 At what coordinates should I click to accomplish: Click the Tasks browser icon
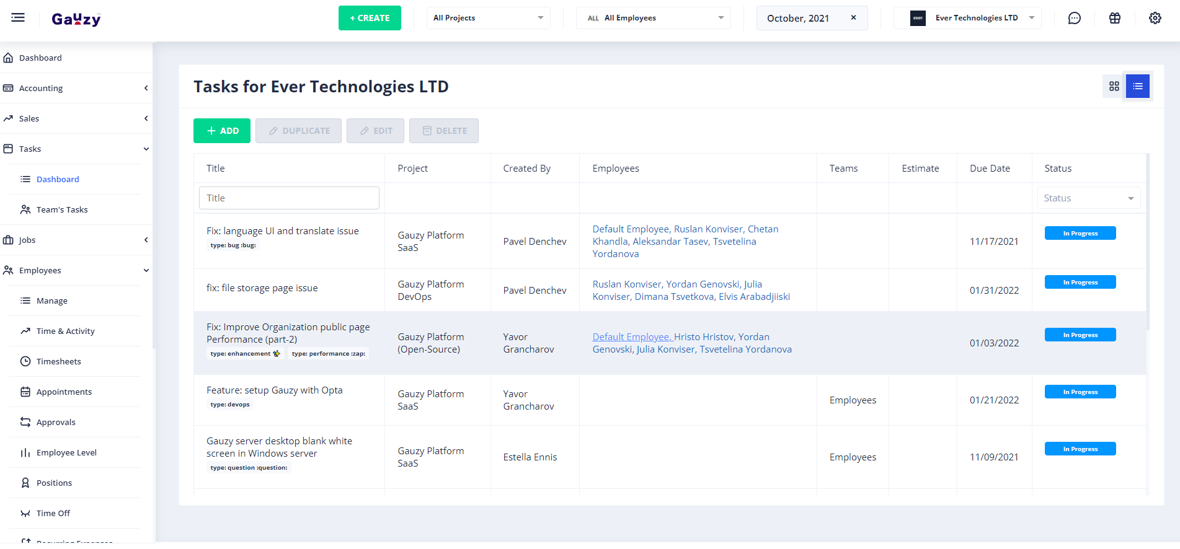[x=8, y=149]
